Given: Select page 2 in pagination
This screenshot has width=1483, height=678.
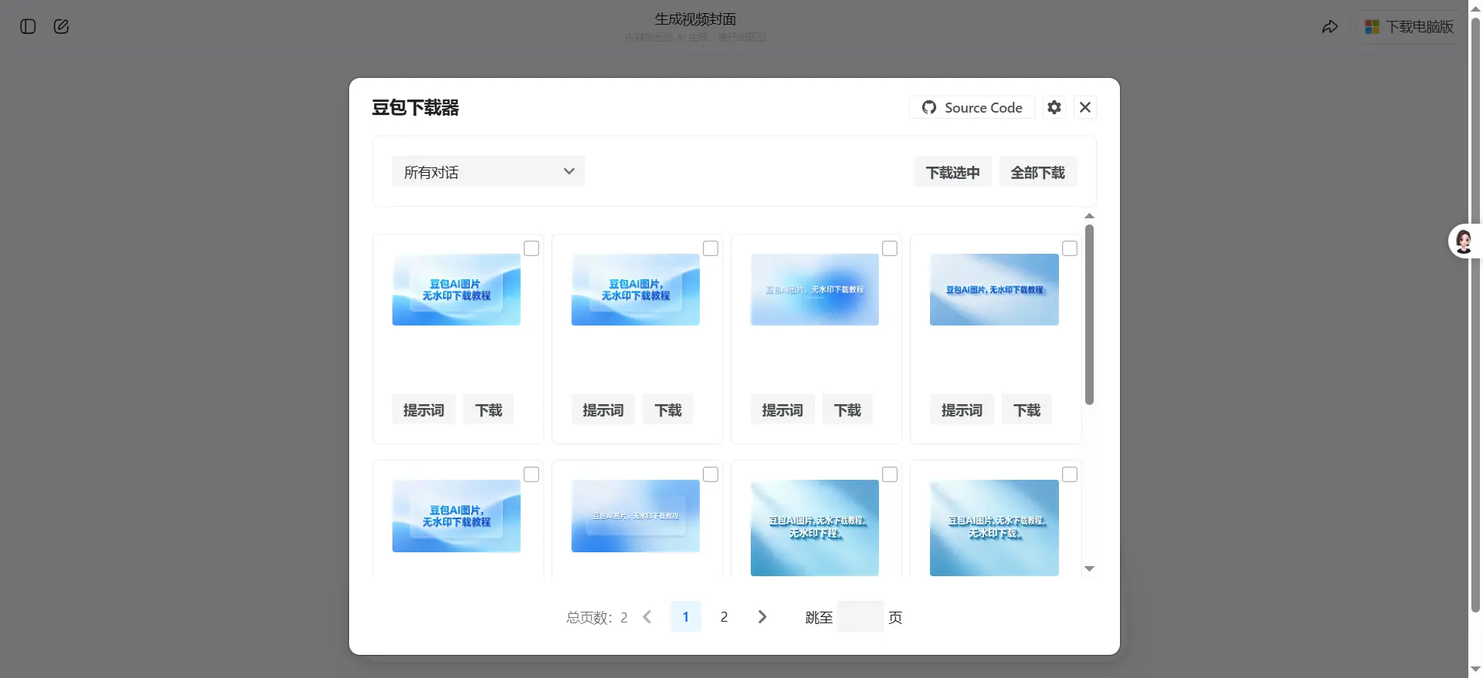Looking at the screenshot, I should click(724, 616).
